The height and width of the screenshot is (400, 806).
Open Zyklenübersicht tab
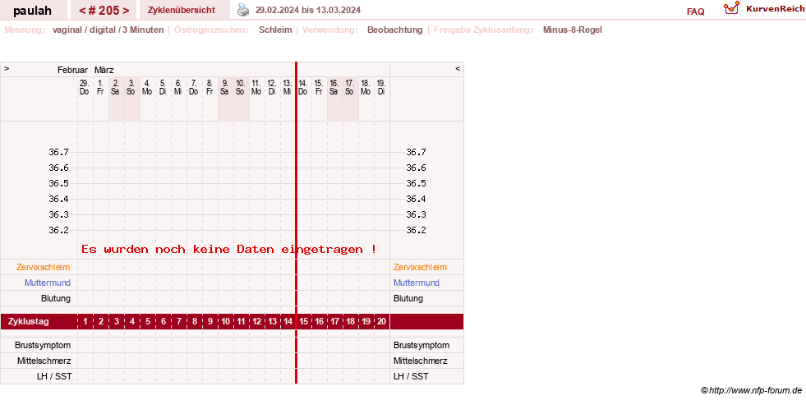(x=181, y=10)
